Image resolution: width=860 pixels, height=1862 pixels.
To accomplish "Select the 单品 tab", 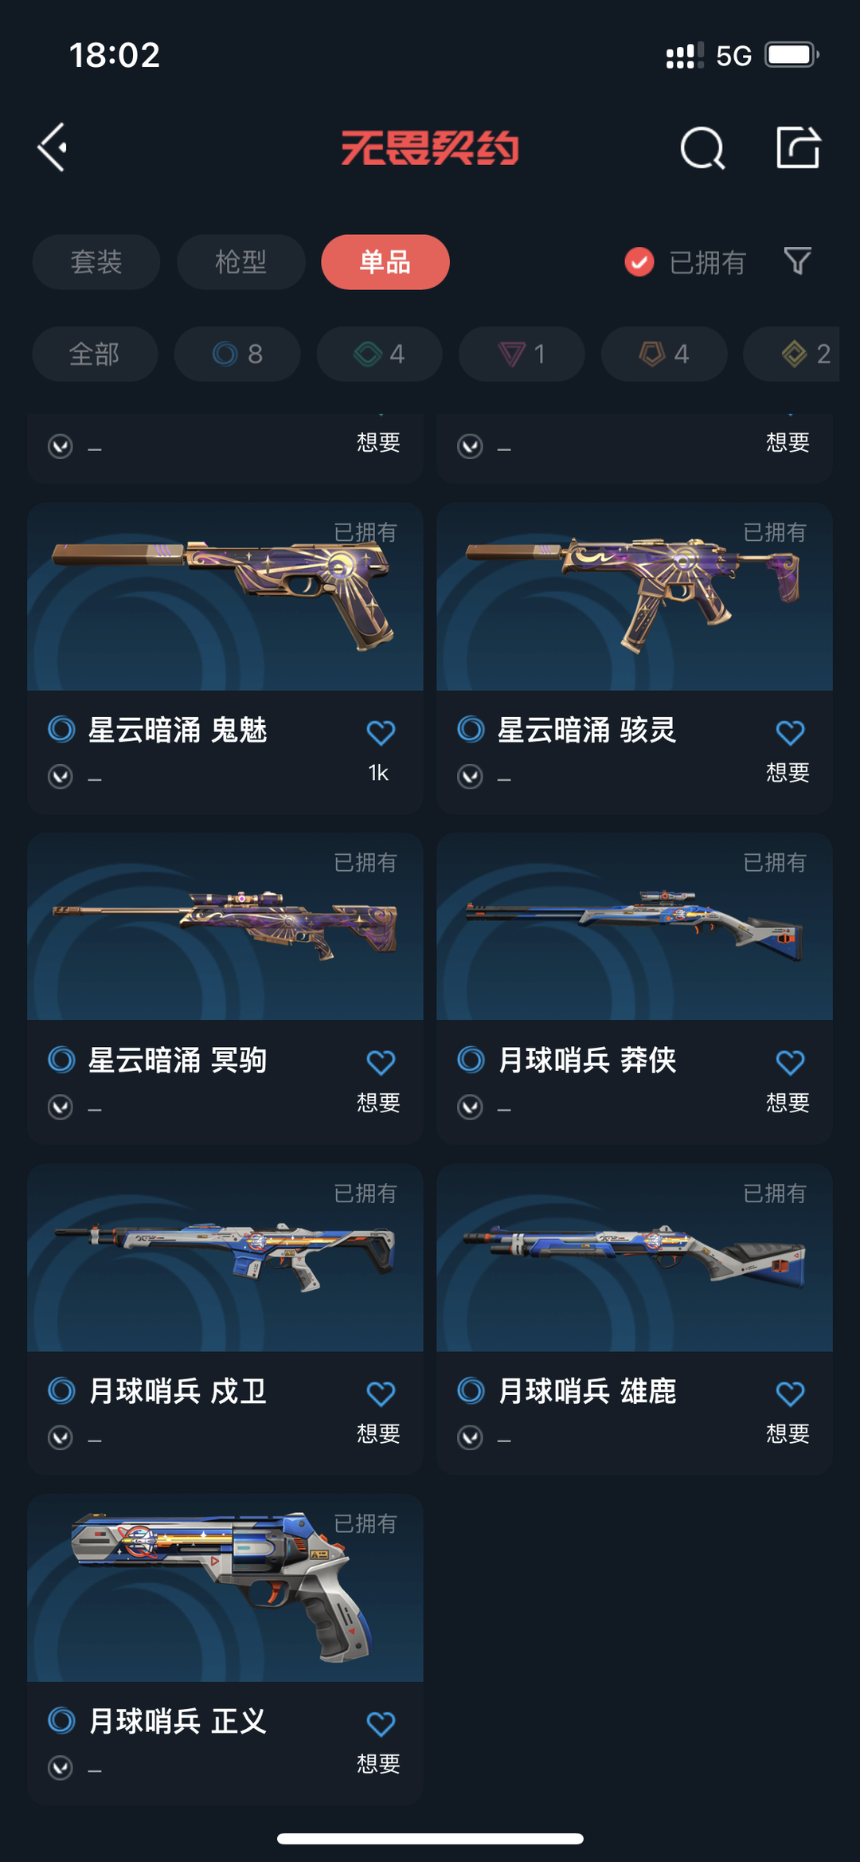I will click(385, 262).
